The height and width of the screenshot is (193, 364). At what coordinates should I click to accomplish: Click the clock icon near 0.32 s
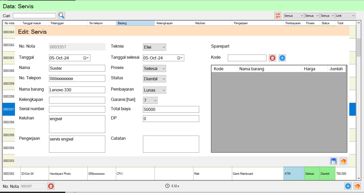pyautogui.click(x=167, y=186)
